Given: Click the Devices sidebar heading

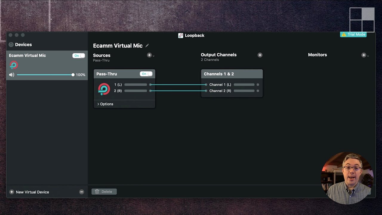Looking at the screenshot, I should point(24,44).
